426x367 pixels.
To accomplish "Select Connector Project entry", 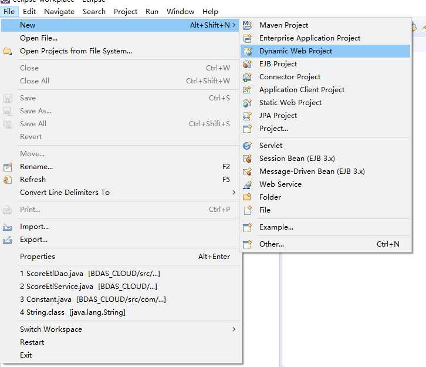I will tap(326, 77).
